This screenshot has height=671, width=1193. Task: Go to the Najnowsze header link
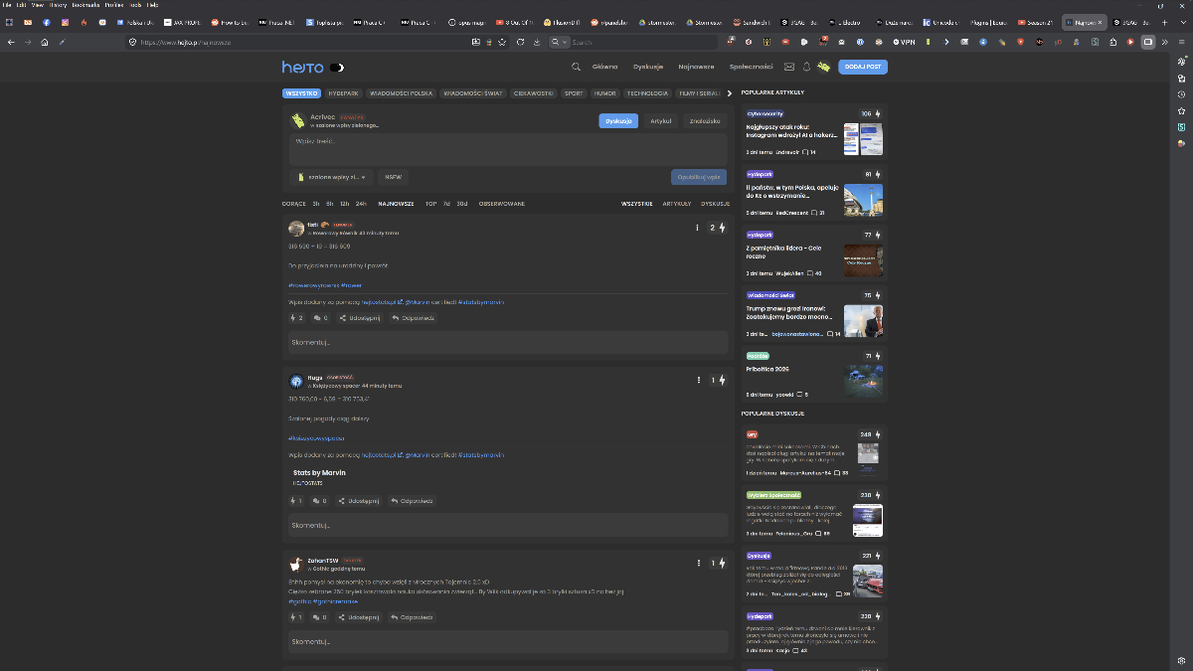pos(696,67)
